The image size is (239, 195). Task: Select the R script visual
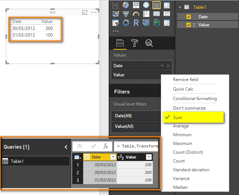(136, 23)
